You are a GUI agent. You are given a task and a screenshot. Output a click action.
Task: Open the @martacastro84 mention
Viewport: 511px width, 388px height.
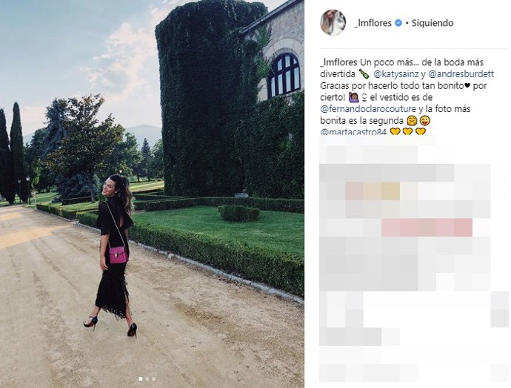point(353,132)
